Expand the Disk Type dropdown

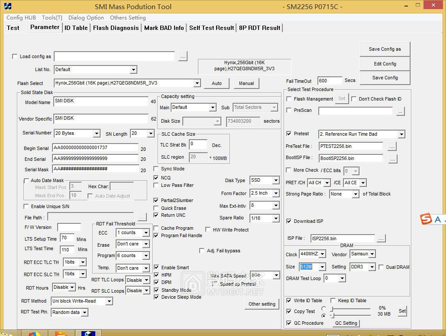275,180
